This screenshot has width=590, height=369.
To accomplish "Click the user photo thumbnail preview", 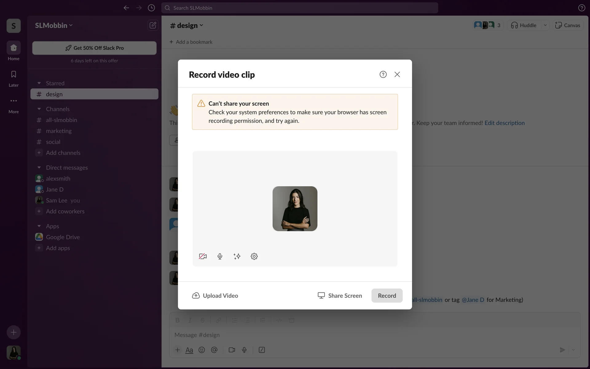I will click(x=295, y=208).
